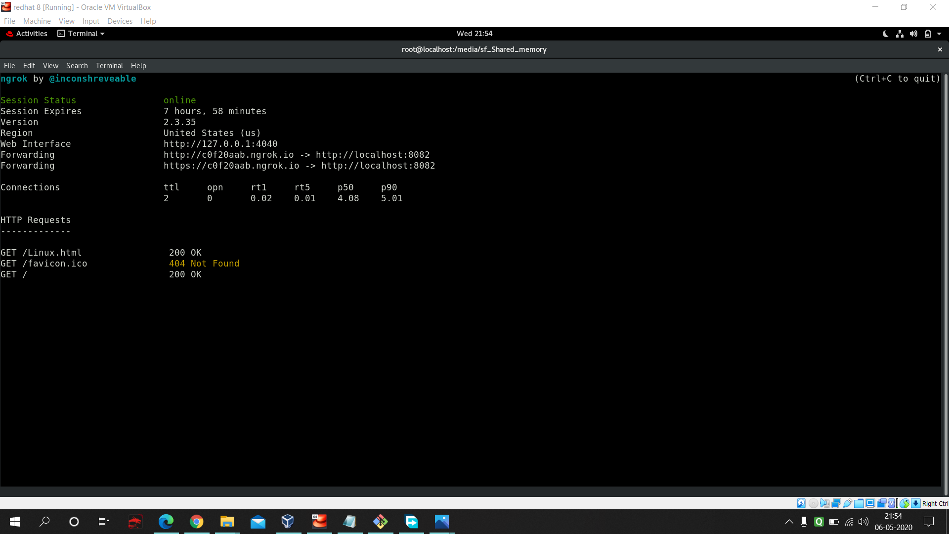Screen dimensions: 949x534
Task: Click the Wed 21:54 clock
Action: pos(474,34)
